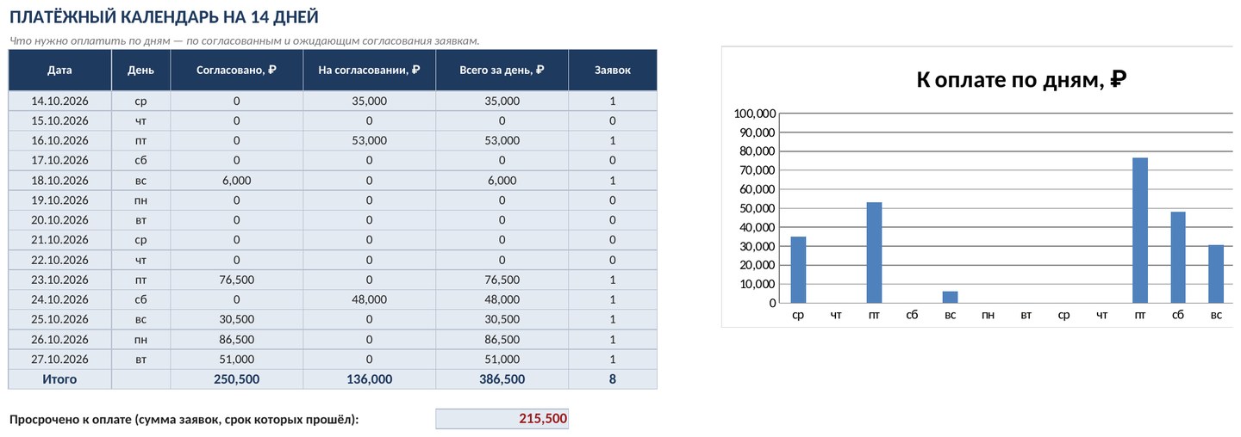
Task: Select the grand total 386,500
Action: (502, 379)
